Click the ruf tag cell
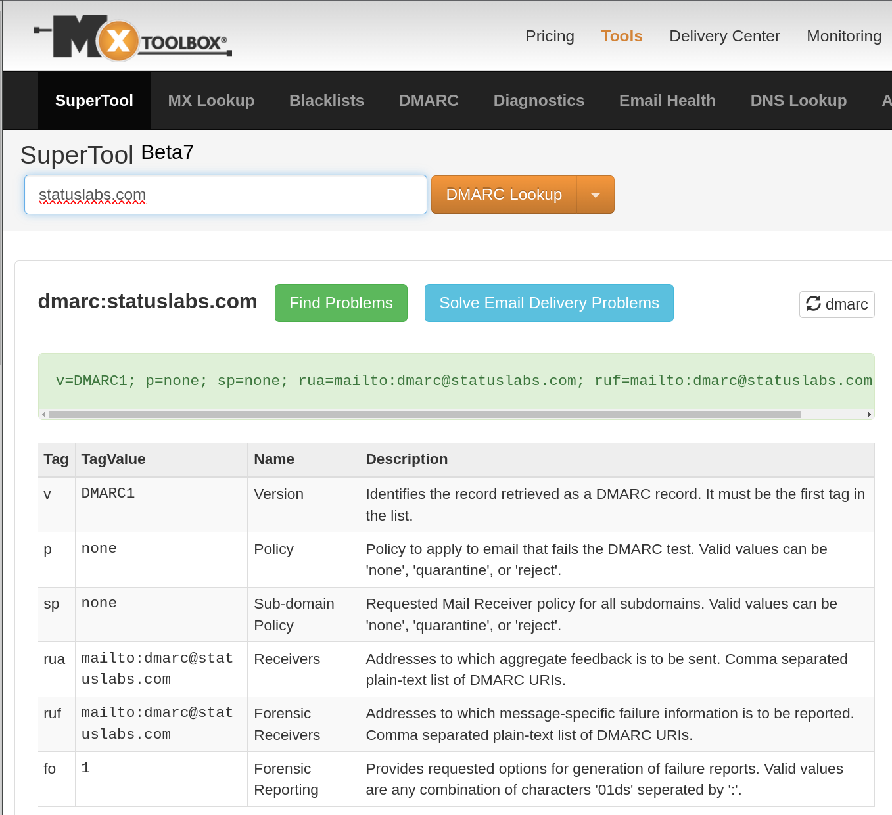The width and height of the screenshot is (892, 815). tap(56, 724)
